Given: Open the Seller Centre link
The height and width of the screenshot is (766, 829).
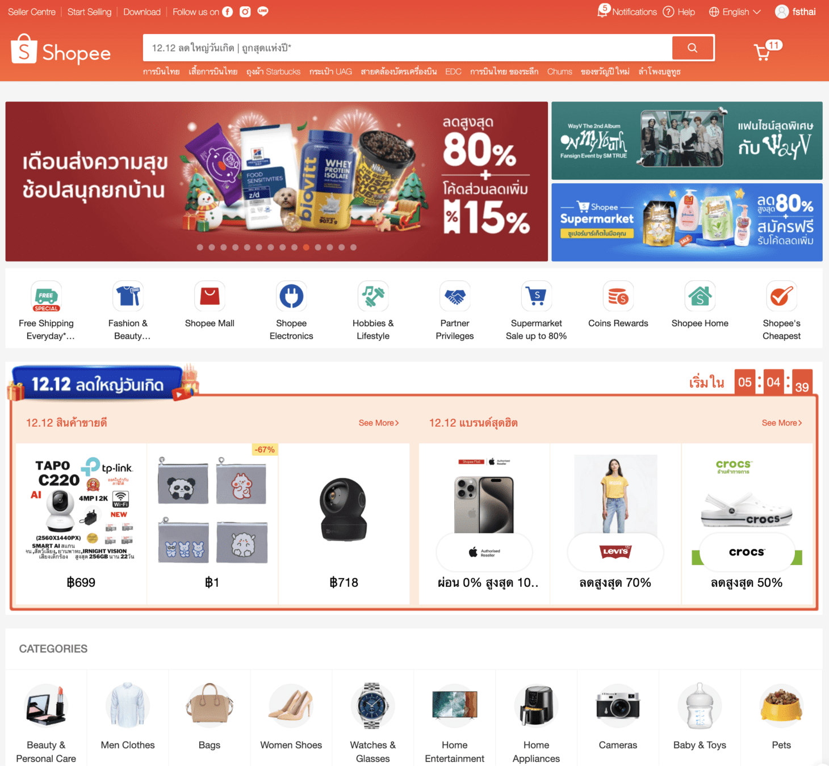Looking at the screenshot, I should pyautogui.click(x=32, y=12).
